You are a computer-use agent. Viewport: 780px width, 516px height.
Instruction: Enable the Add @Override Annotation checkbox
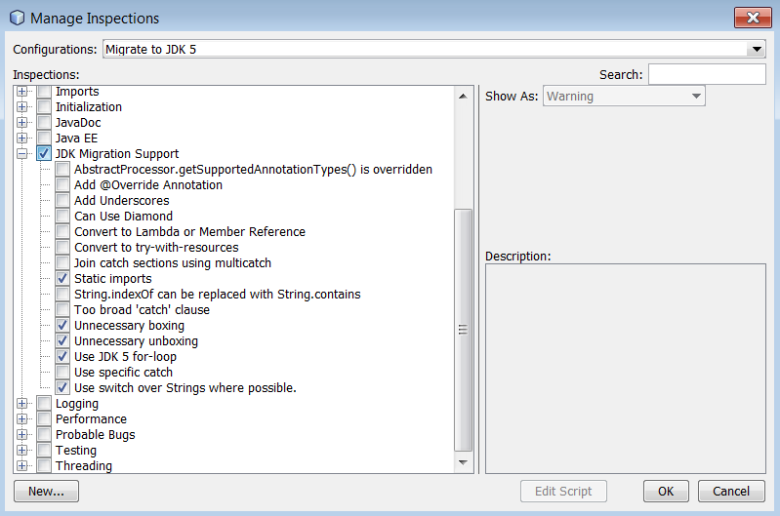click(x=62, y=185)
